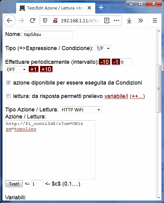Open the Firefox hamburger menu
164x203 pixels.
tap(155, 20)
